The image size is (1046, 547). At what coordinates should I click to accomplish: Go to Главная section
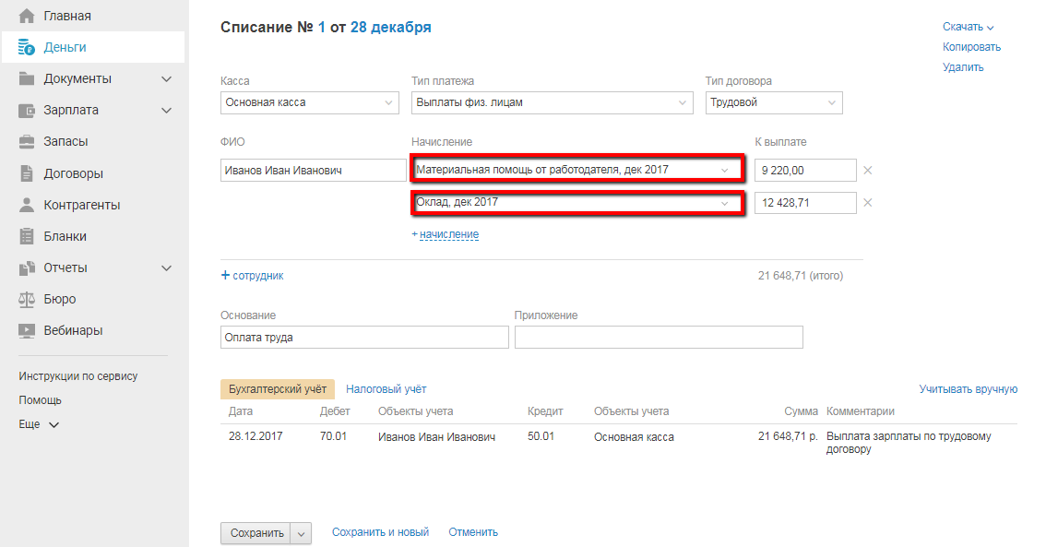click(67, 16)
